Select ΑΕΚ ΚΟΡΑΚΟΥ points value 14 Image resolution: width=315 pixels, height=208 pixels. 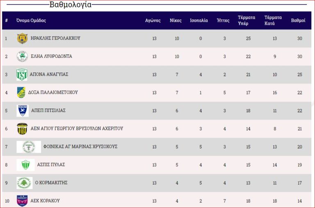(300, 201)
